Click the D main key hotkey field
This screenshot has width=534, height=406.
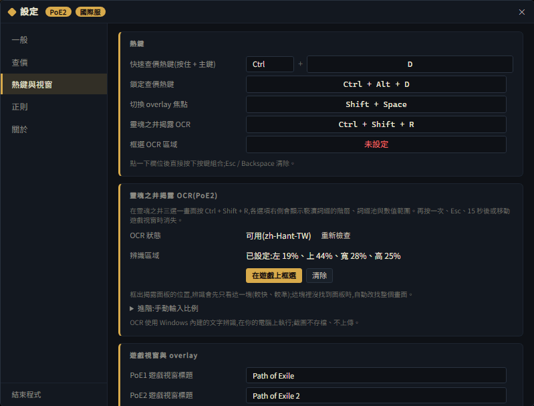pos(410,64)
